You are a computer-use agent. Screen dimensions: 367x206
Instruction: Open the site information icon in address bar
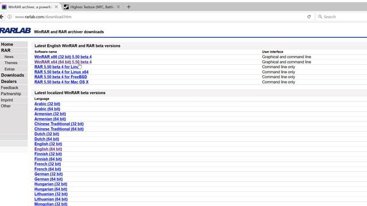[x=10, y=17]
